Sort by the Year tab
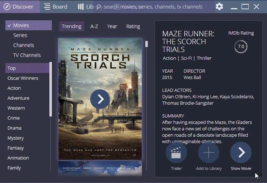This screenshot has height=183, width=267. point(112,26)
